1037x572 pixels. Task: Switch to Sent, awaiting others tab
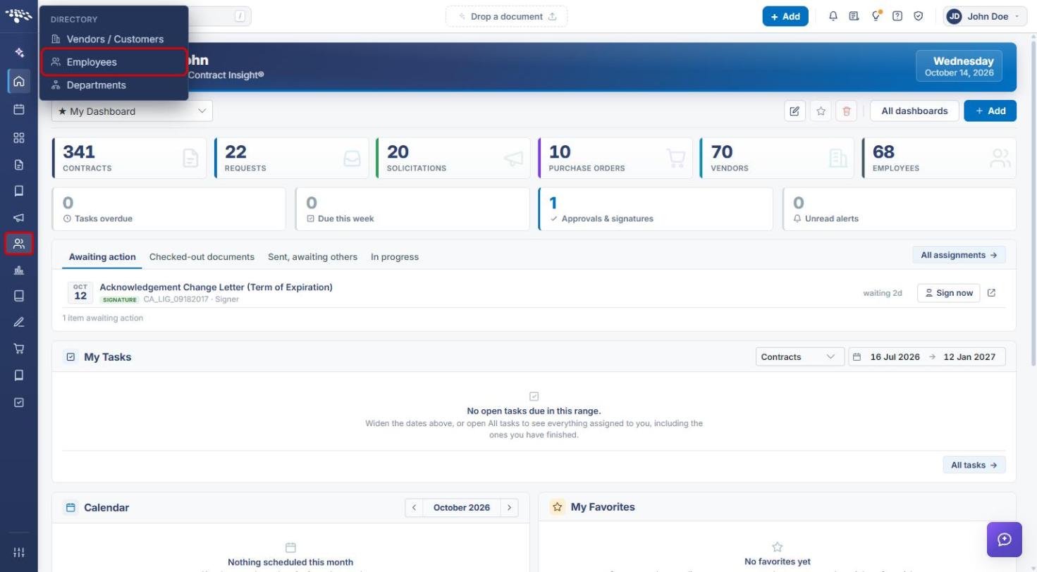[312, 257]
